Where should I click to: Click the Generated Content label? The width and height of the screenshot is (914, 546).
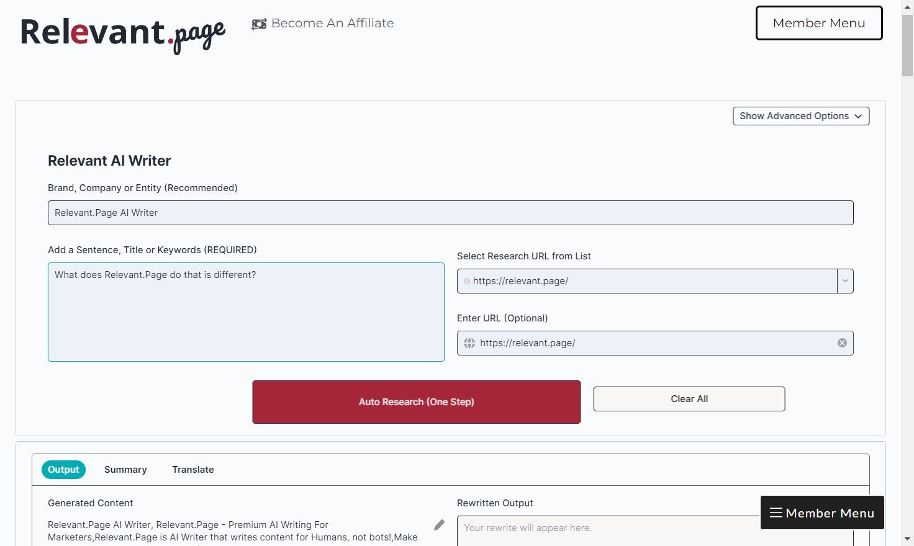90,503
